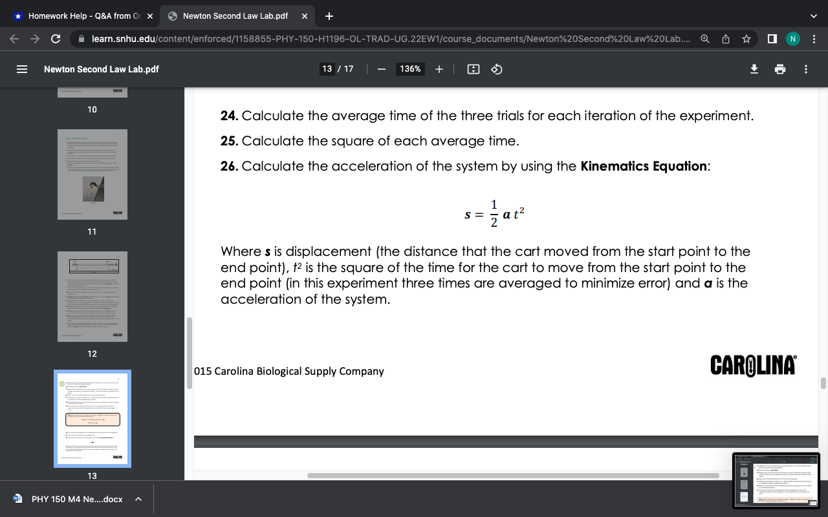
Task: Zoom in using the plus icon
Action: click(x=439, y=69)
